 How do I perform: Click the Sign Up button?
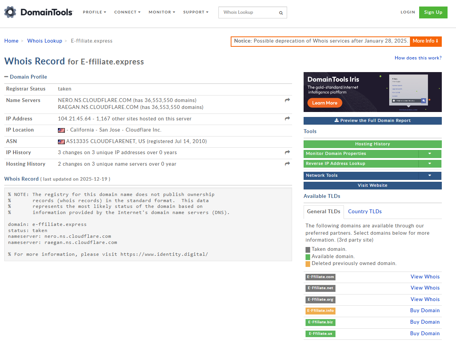433,12
